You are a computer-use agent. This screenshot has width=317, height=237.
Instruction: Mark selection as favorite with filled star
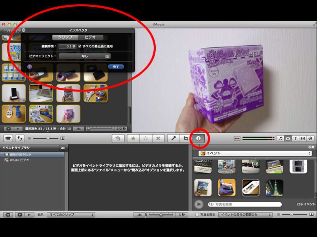tap(133, 139)
